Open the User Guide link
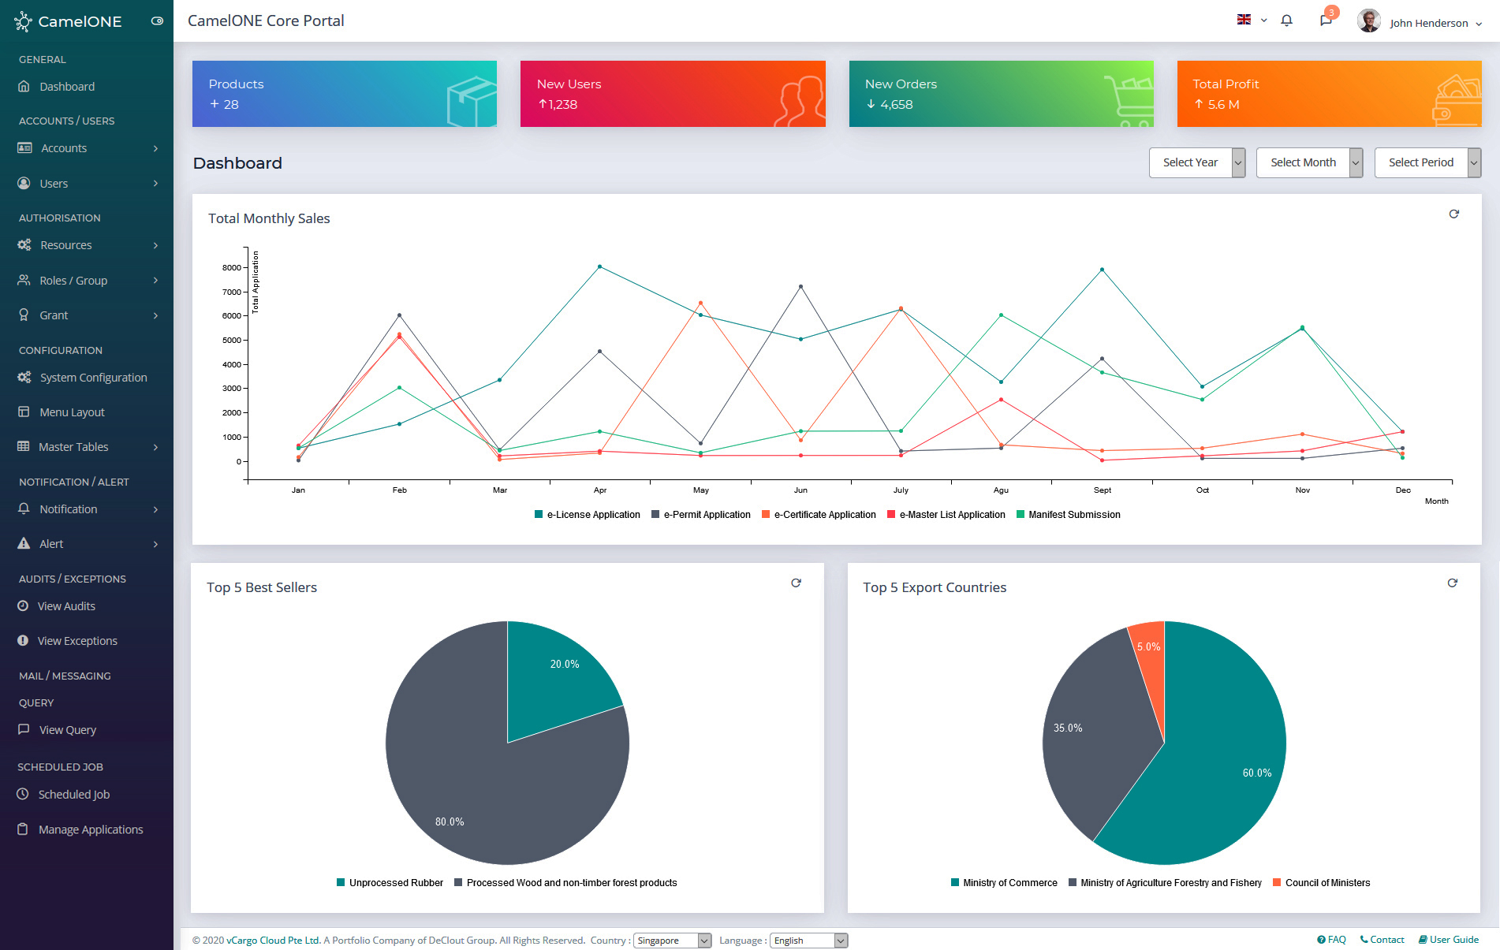Image resolution: width=1500 pixels, height=950 pixels. coord(1448,940)
